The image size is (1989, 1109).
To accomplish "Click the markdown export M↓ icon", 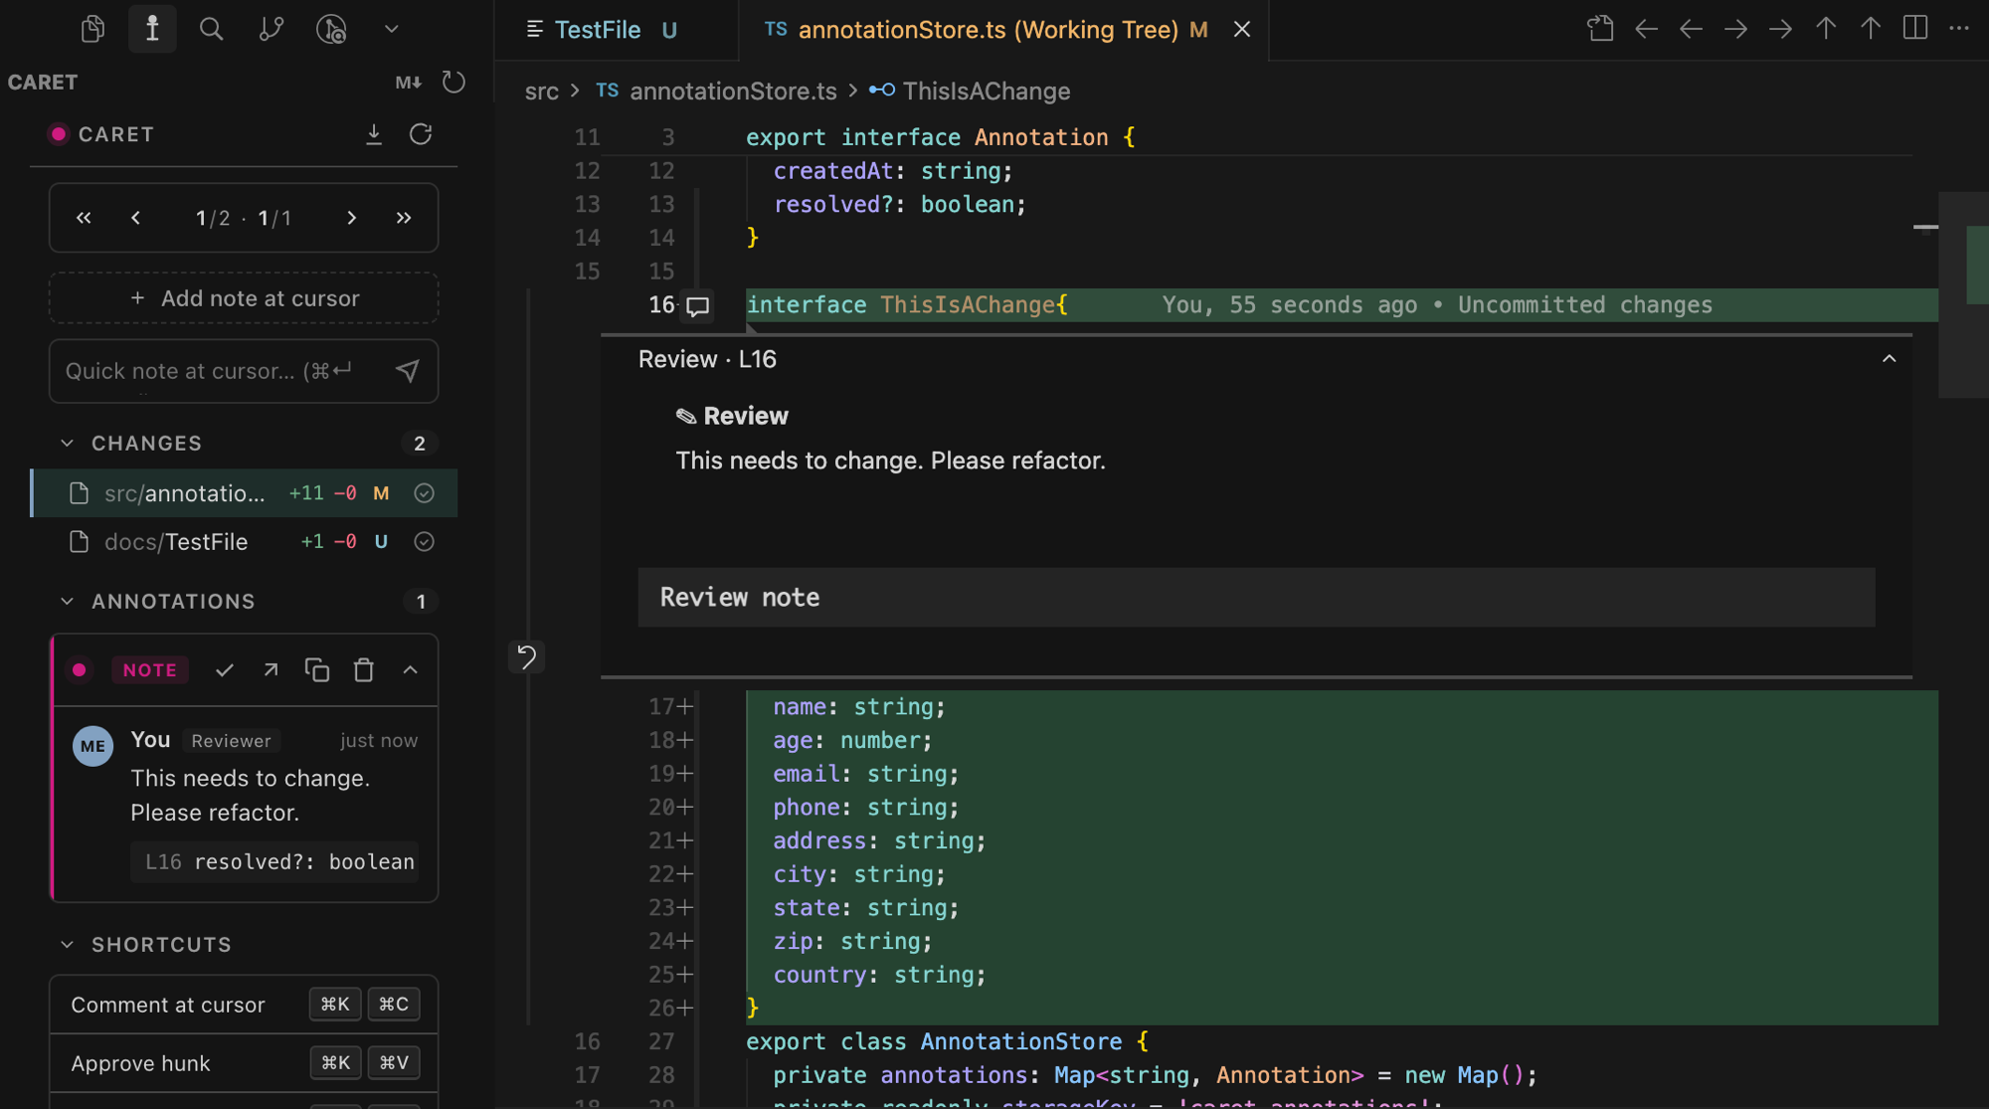I will tap(408, 83).
